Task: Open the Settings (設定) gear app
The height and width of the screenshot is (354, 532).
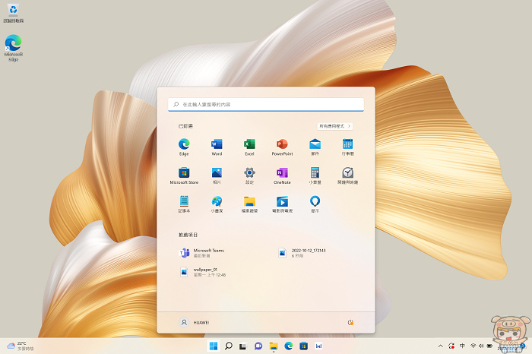Action: pos(249,173)
